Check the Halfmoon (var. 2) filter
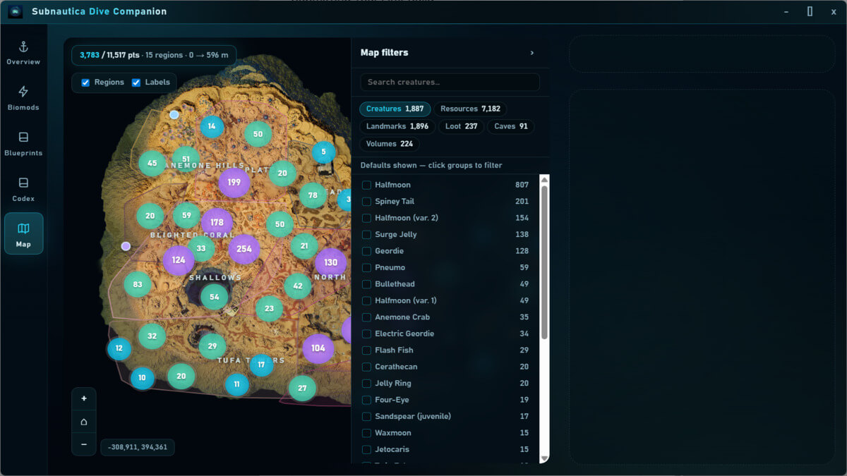The image size is (847, 476). pos(366,218)
